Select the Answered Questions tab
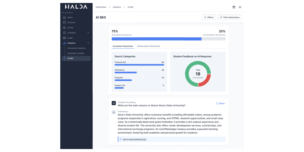 pyautogui.click(x=123, y=46)
